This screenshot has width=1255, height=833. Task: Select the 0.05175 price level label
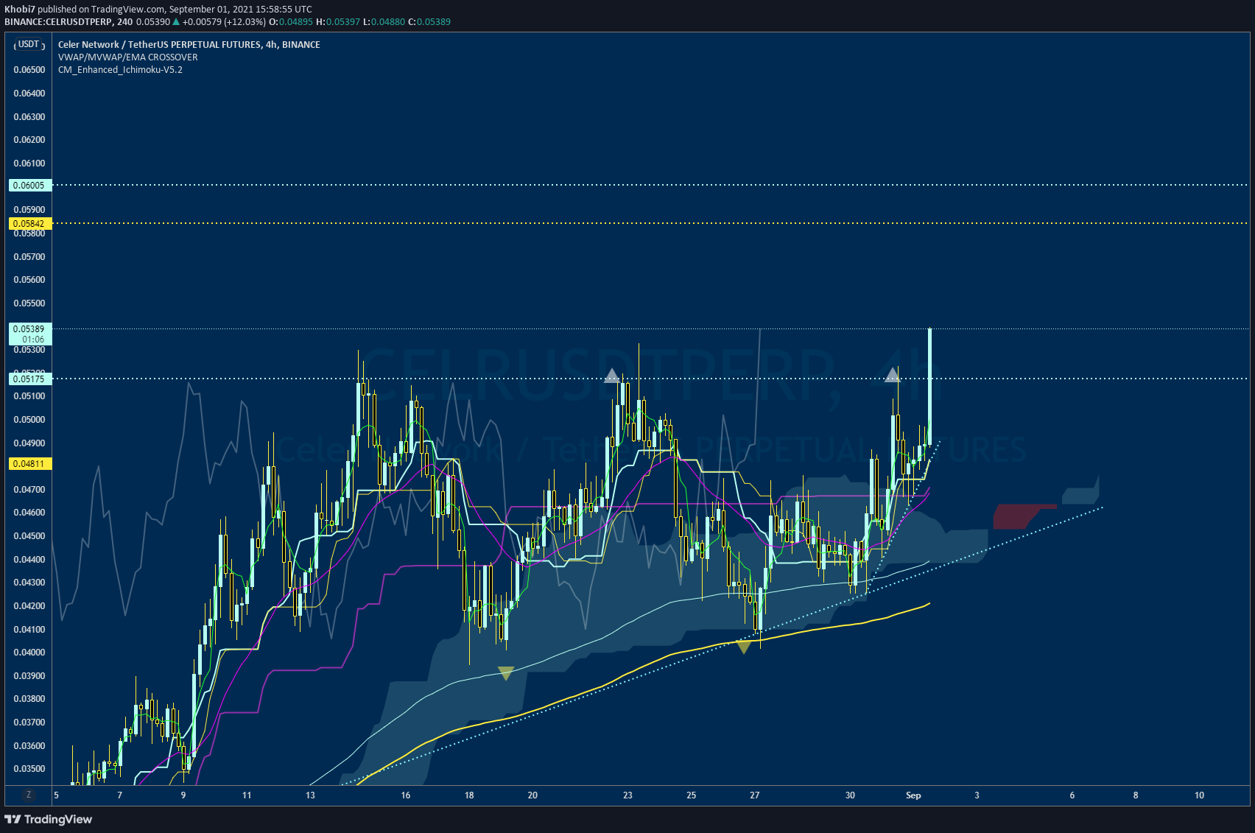29,379
